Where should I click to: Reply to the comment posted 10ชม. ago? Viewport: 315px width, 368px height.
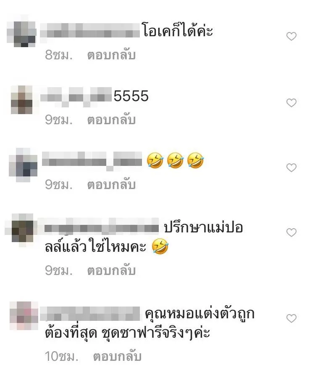(117, 357)
